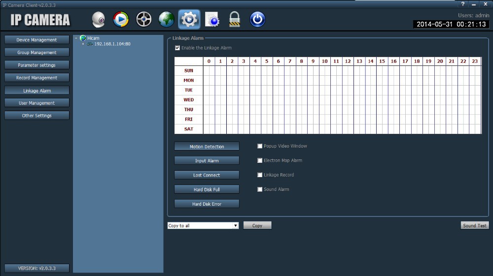
Task: Expand the 192.168.1.104:80 device node
Action: (83, 44)
